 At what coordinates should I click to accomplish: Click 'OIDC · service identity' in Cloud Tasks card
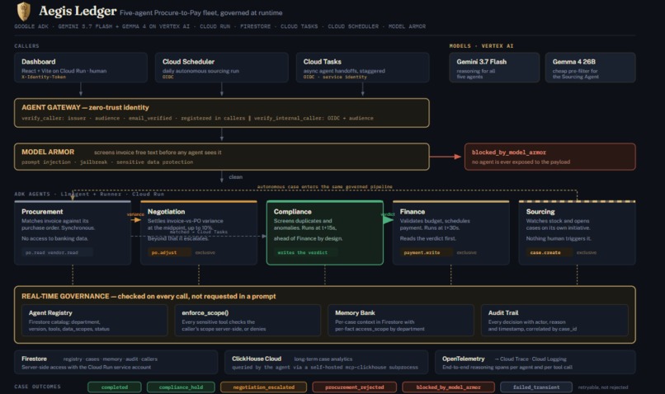pyautogui.click(x=335, y=77)
